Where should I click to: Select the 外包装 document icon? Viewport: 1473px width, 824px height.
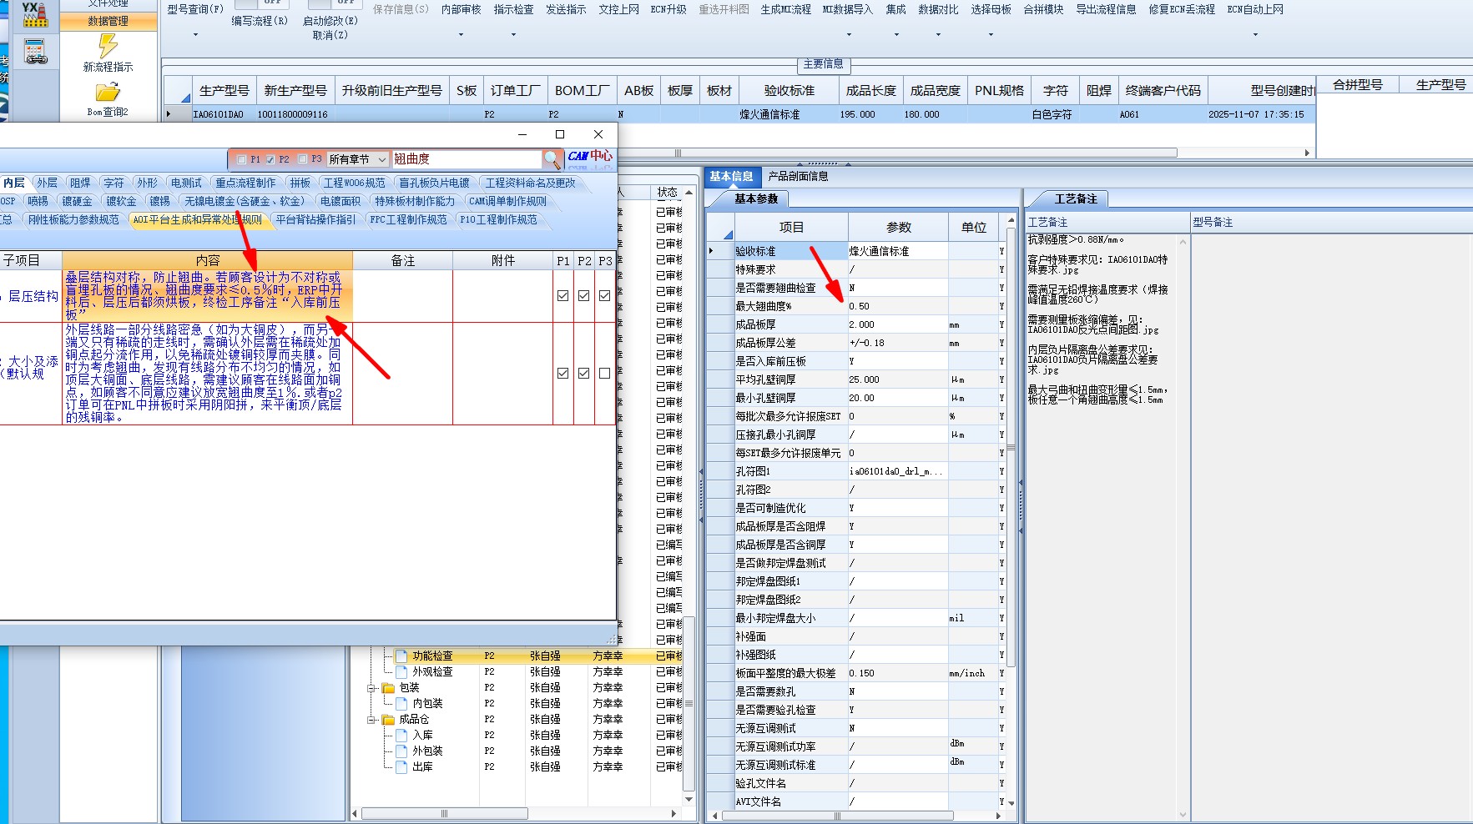click(x=401, y=751)
